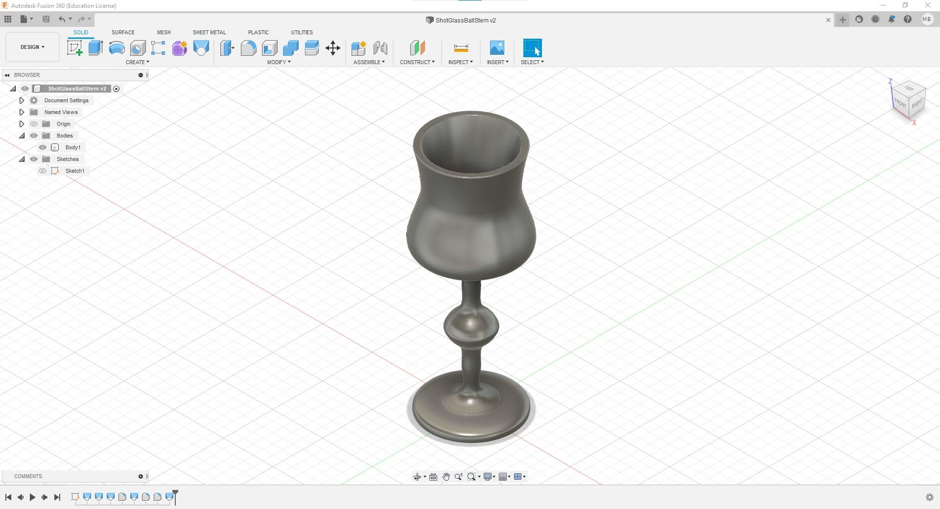
Task: Click the Look At icon
Action: coord(433,477)
